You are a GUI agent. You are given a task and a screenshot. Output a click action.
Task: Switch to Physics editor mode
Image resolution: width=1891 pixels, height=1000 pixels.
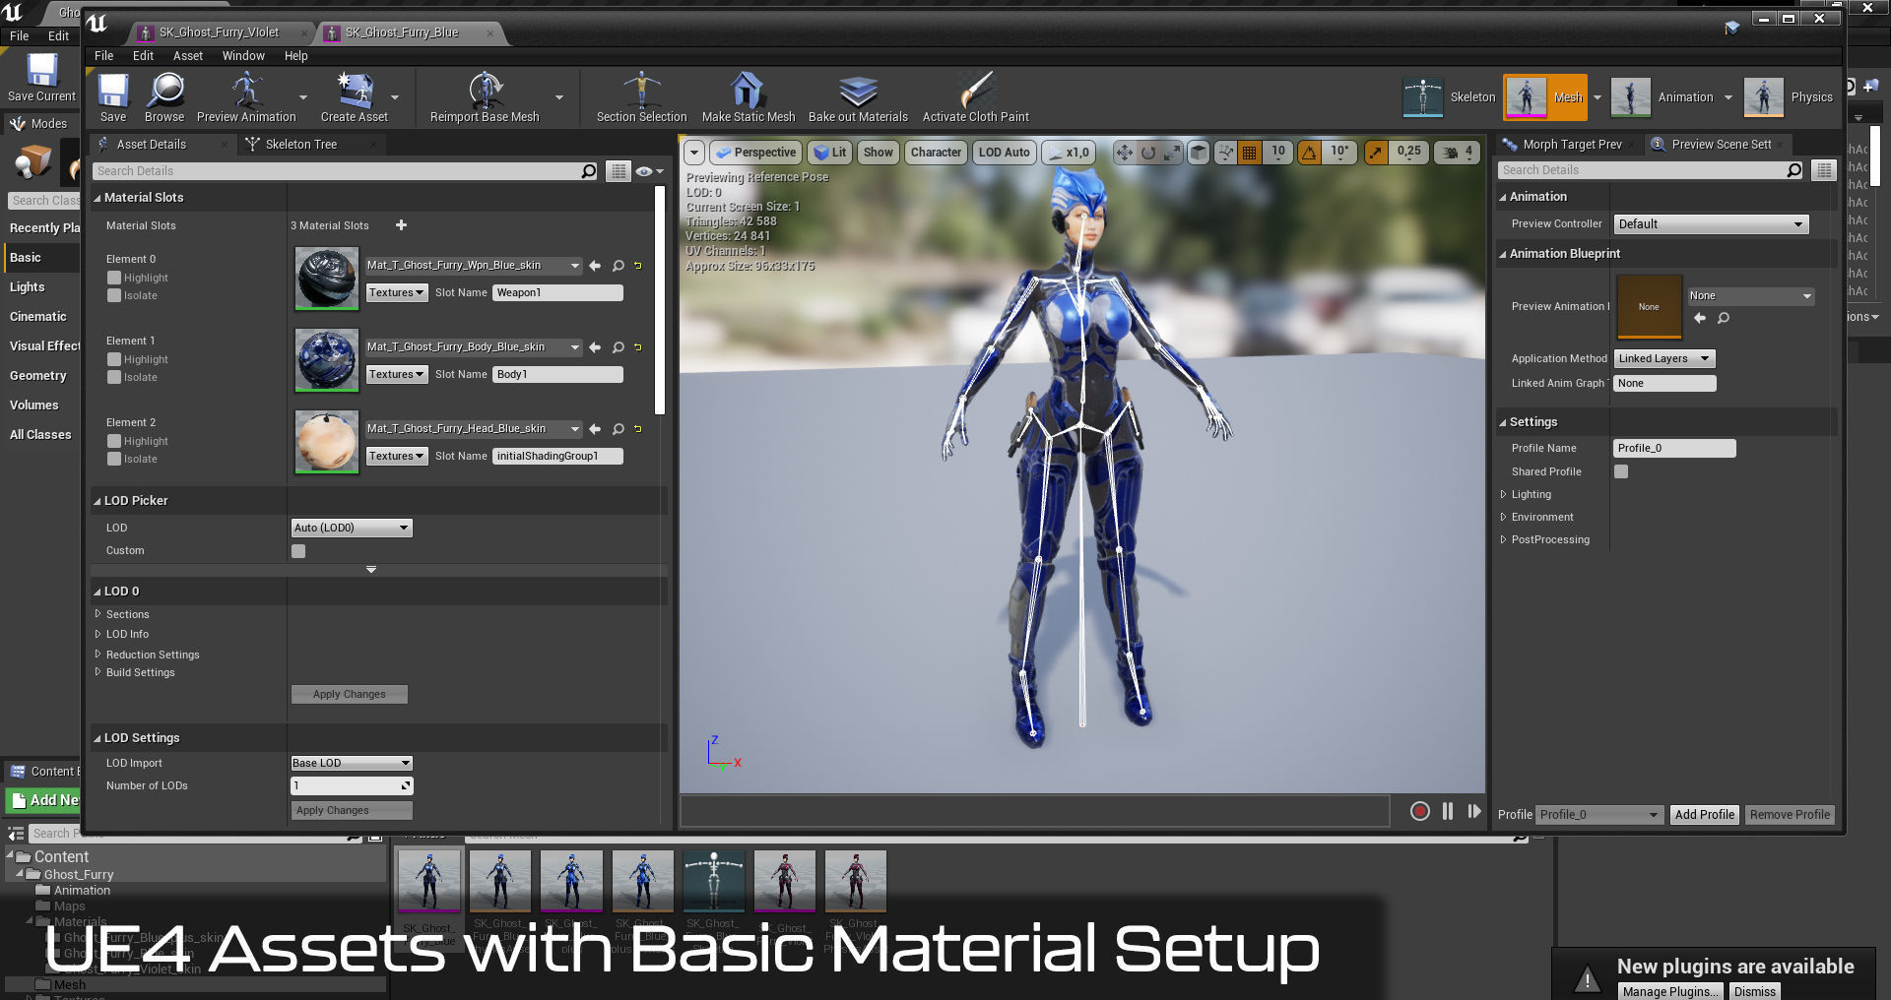tap(1788, 97)
